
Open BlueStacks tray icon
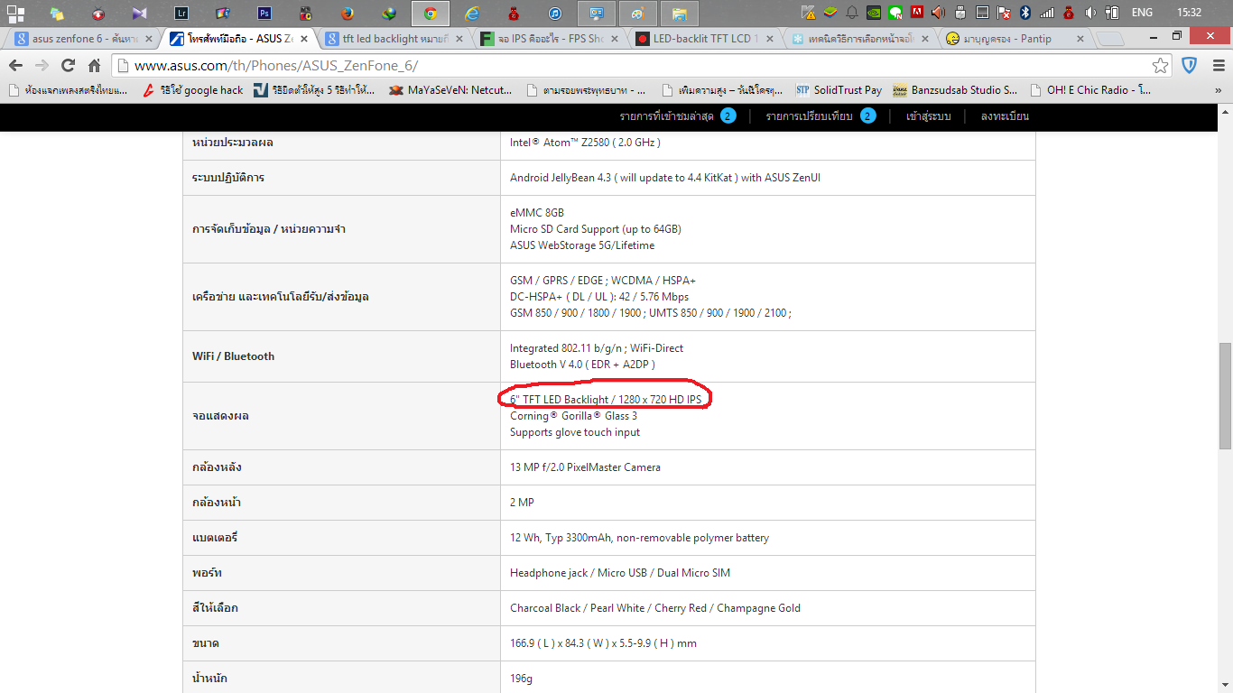tap(830, 13)
